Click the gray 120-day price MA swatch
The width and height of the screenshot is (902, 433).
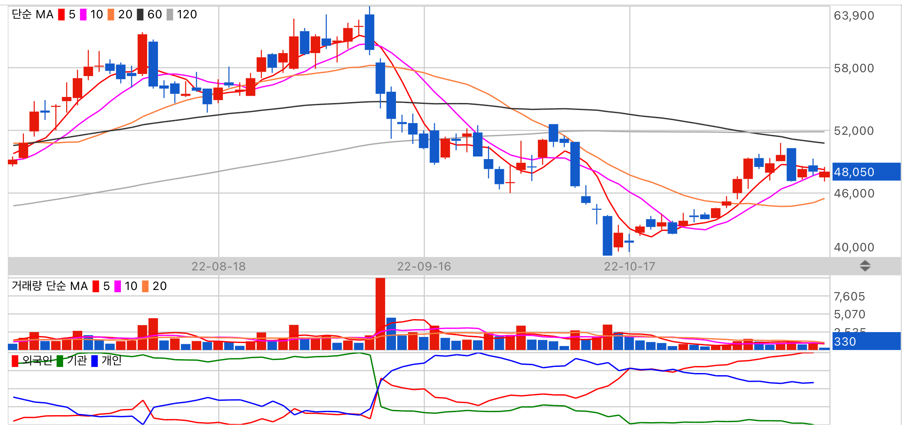tap(170, 15)
